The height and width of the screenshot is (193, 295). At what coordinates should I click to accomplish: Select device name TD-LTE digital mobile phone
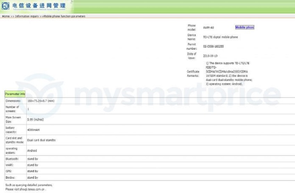pyautogui.click(x=220, y=37)
